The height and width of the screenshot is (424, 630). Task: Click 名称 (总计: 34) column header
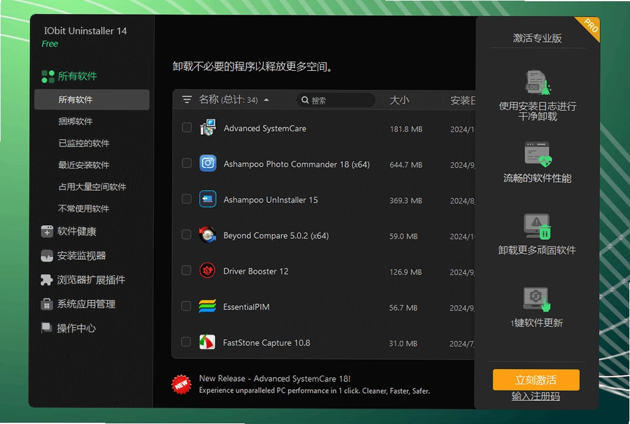click(x=228, y=99)
